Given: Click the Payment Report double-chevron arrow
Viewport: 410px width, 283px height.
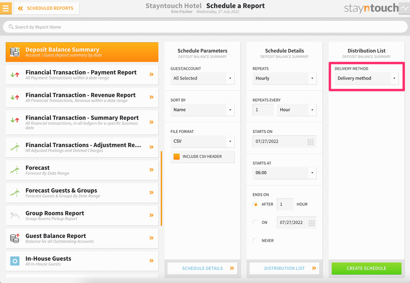Looking at the screenshot, I should point(152,75).
